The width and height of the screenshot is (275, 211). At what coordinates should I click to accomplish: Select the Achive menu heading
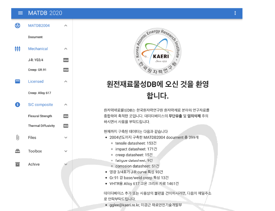[x=34, y=165]
